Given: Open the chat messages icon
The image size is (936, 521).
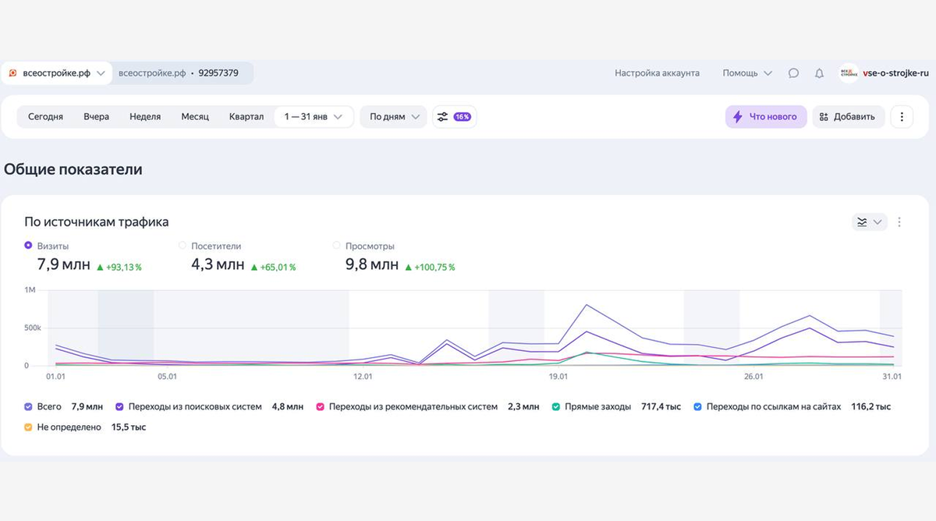Looking at the screenshot, I should tap(793, 73).
